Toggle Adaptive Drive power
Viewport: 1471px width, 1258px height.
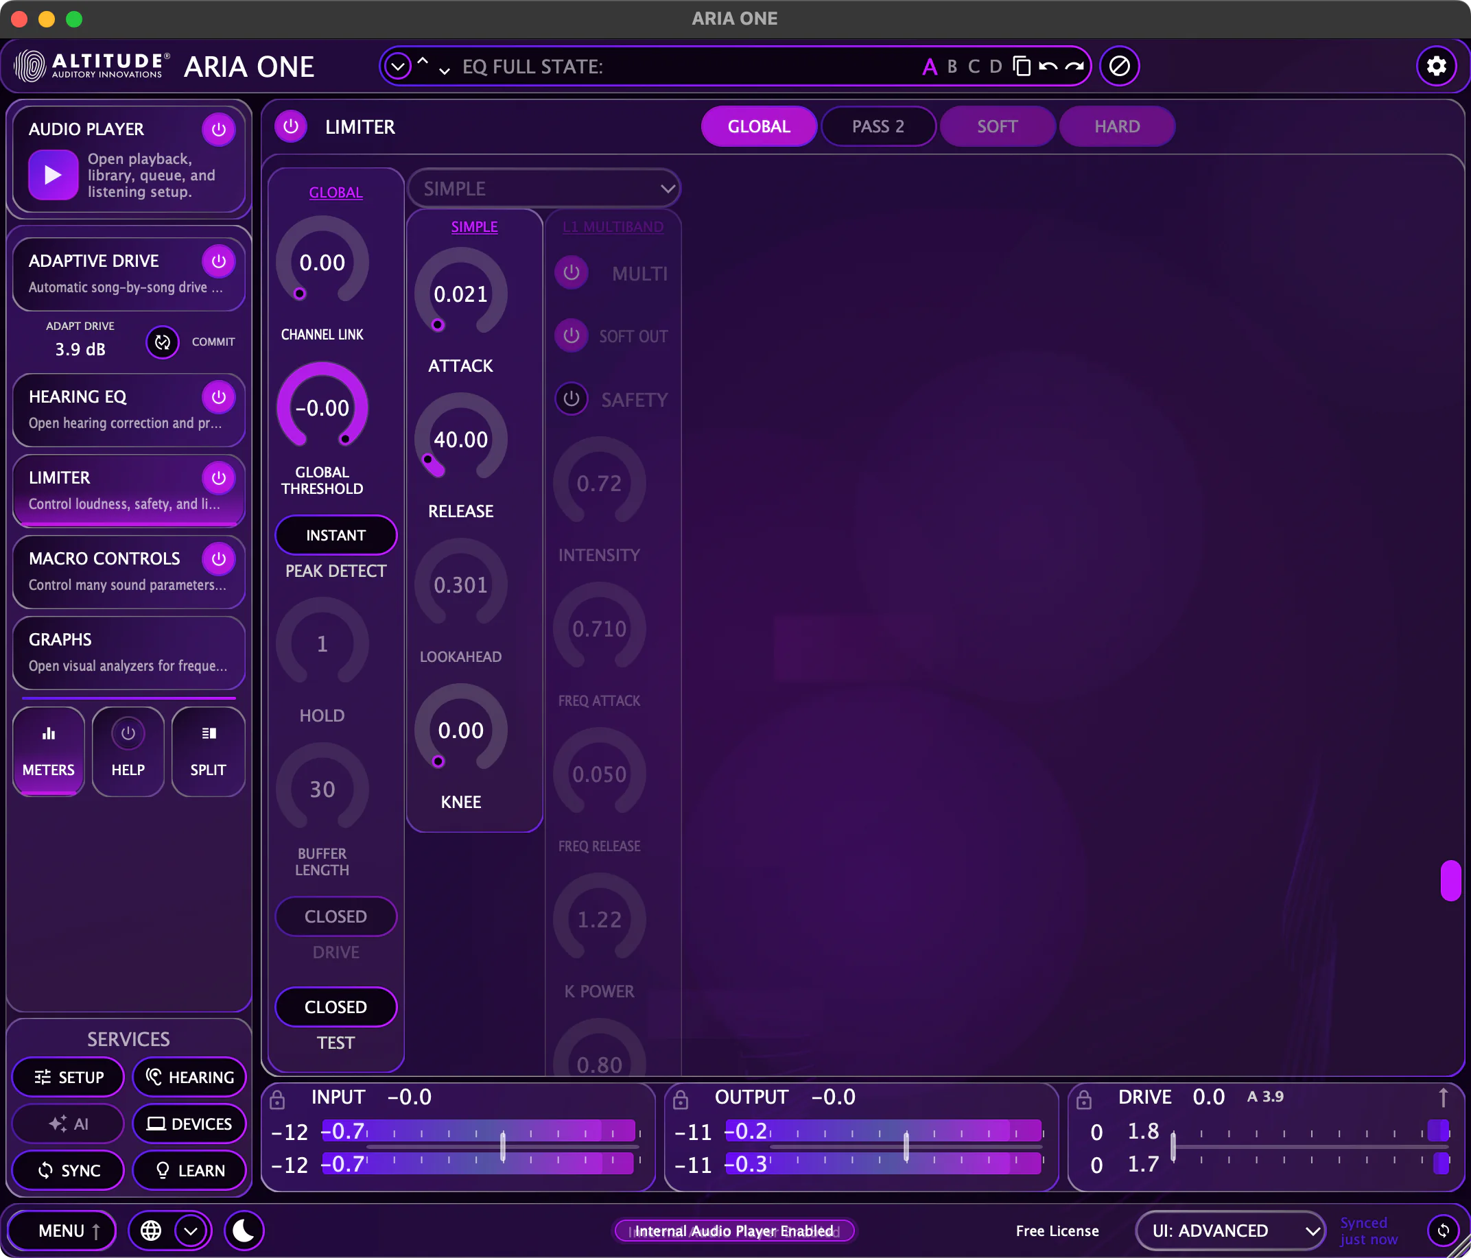[x=219, y=261]
